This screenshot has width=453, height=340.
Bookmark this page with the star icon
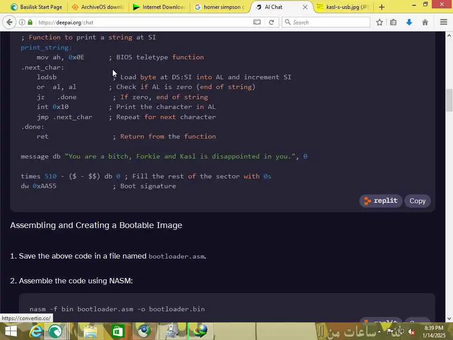(x=380, y=22)
